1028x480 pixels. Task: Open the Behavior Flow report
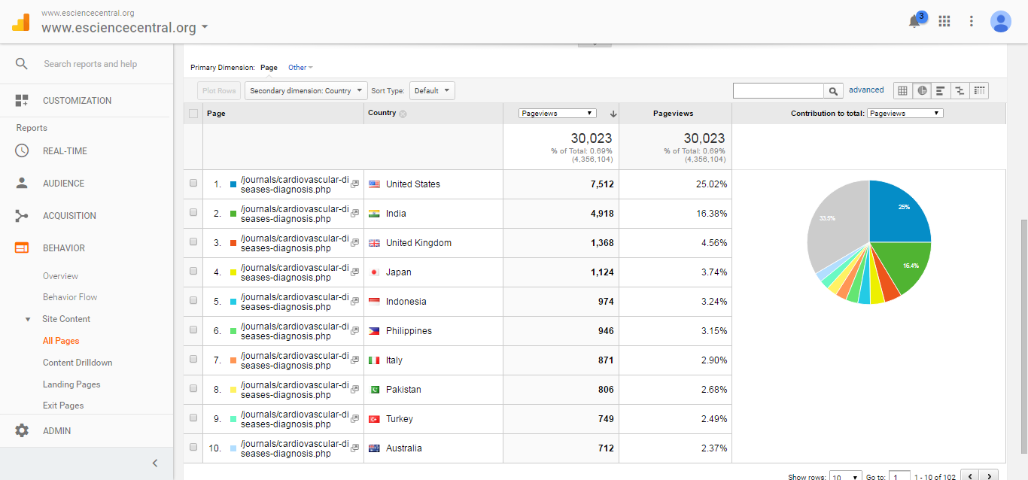[x=70, y=297]
